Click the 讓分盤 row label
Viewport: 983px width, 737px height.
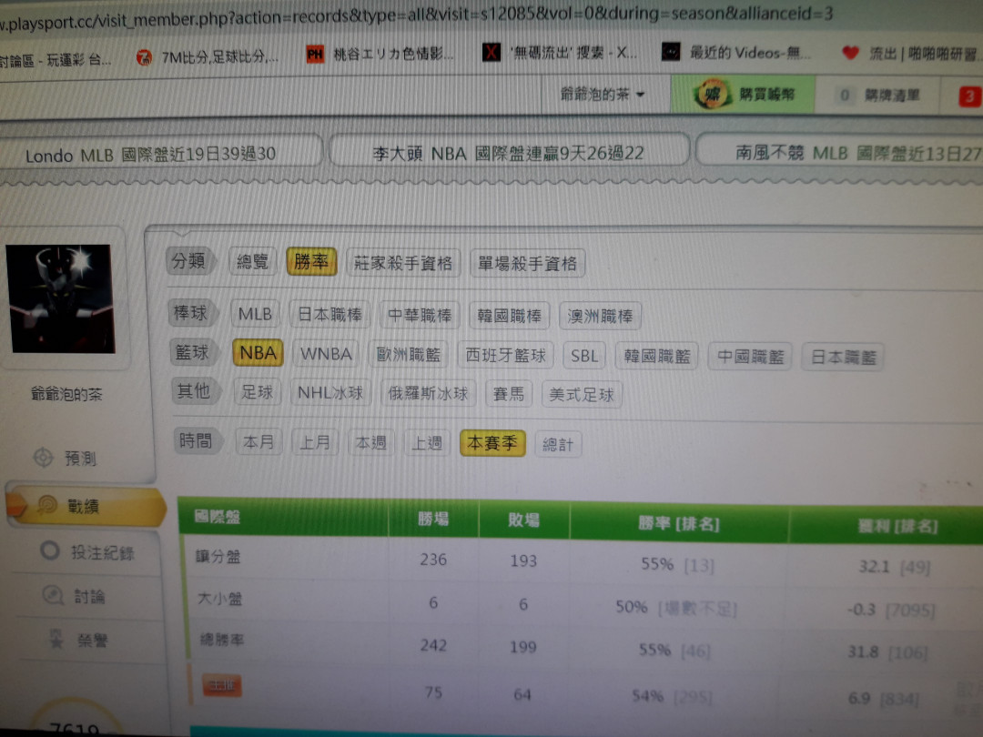coord(218,556)
